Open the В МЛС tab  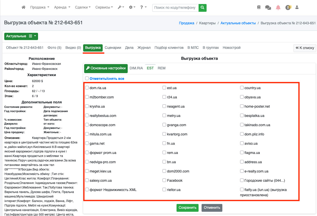pyautogui.click(x=193, y=48)
